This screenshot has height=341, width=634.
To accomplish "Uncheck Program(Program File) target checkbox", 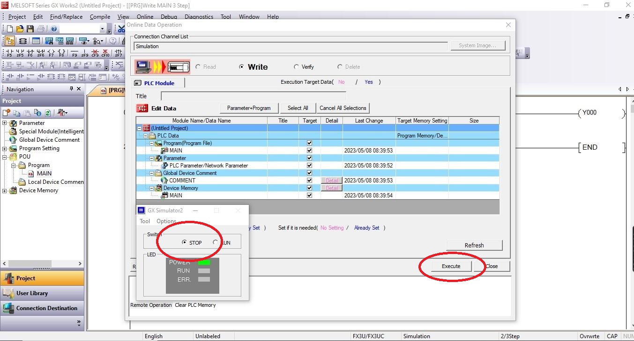I will click(309, 143).
